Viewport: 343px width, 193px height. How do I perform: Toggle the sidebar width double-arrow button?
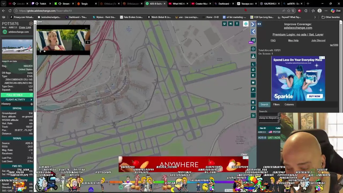point(259,24)
